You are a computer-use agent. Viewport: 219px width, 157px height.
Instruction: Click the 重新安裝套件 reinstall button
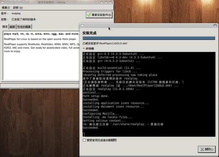pyautogui.click(x=99, y=15)
